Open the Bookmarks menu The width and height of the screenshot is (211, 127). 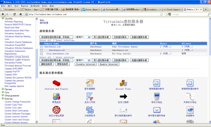coord(35,6)
